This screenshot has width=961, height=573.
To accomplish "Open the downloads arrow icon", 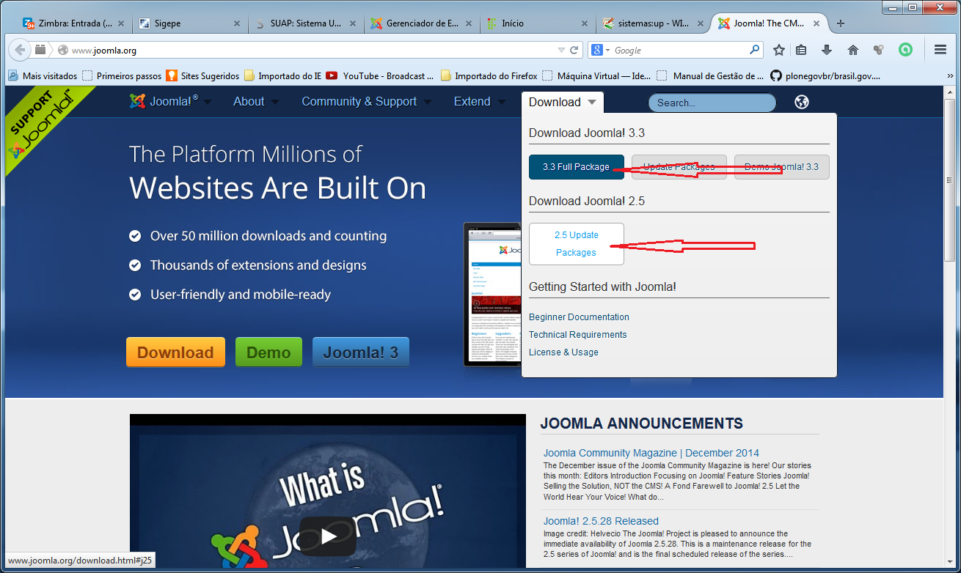I will pyautogui.click(x=827, y=50).
